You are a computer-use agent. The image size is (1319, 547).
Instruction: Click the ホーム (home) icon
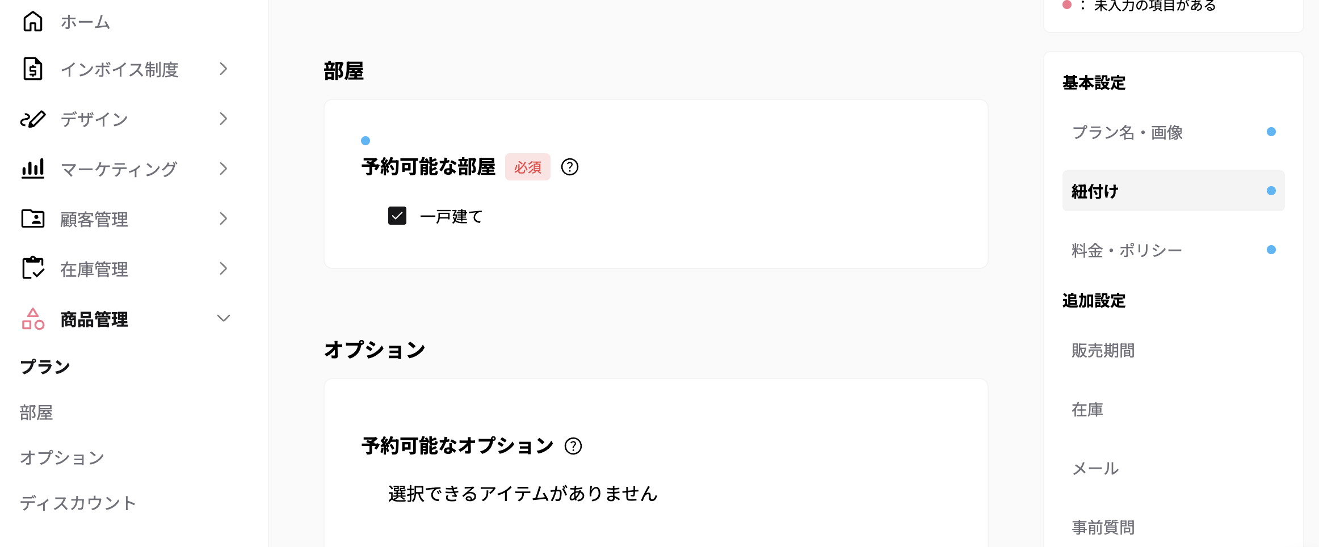point(32,21)
